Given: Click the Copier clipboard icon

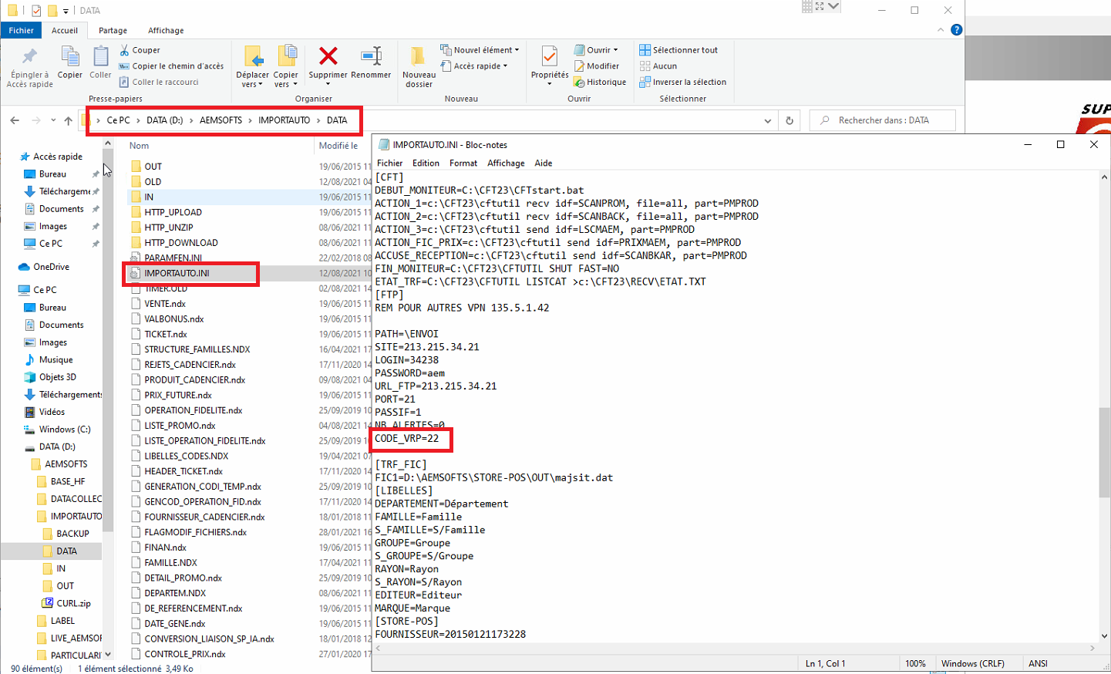Looking at the screenshot, I should (x=70, y=59).
